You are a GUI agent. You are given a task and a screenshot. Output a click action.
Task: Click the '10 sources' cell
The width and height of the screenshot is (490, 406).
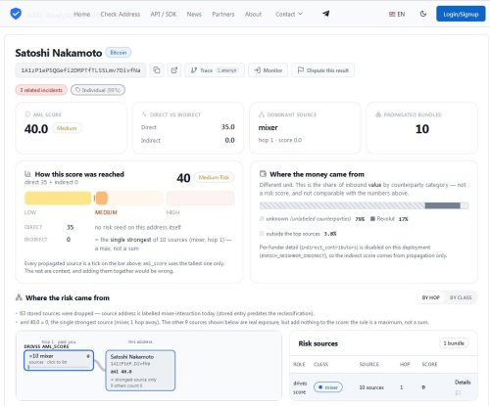(371, 387)
